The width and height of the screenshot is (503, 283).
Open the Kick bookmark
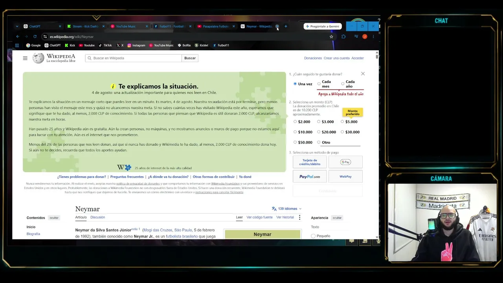(x=70, y=45)
